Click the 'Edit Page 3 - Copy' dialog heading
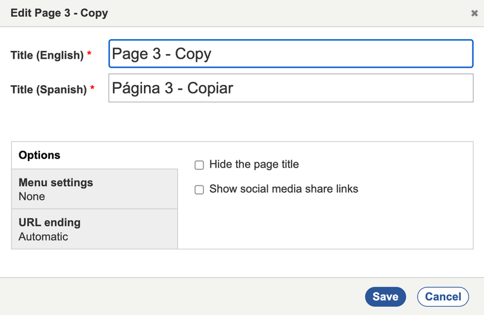Screen dimensions: 484x315 [x=59, y=13]
